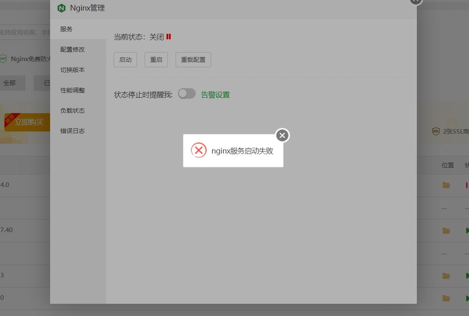The image size is (469, 316).
Task: Click the 重载配置 reload config button
Action: 193,59
